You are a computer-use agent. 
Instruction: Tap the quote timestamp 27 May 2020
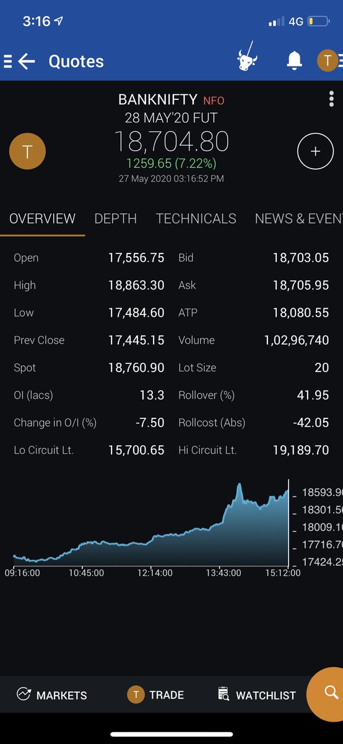(171, 179)
